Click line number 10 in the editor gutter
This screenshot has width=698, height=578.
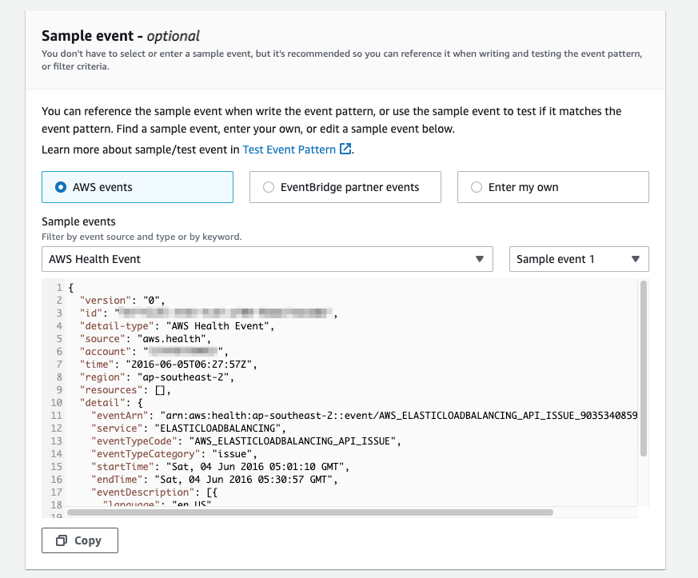(57, 403)
